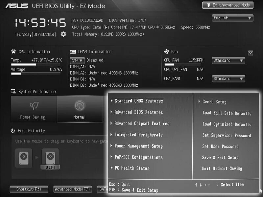Expand the Standard CMOS Features arrow
The image size is (263, 197).
[x=111, y=100]
